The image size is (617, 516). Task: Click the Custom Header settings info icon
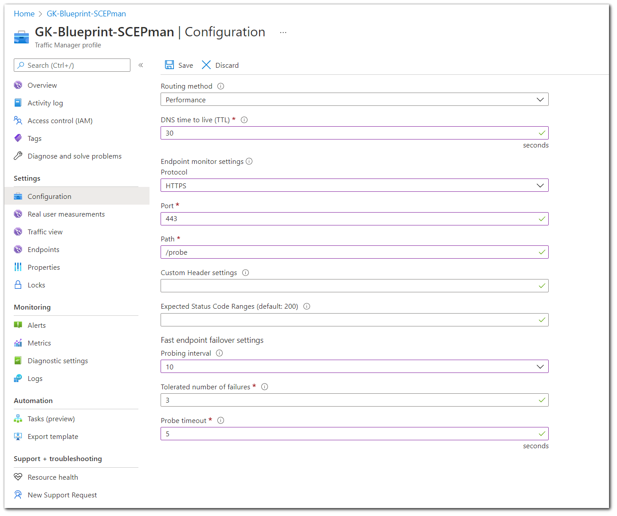coord(245,273)
